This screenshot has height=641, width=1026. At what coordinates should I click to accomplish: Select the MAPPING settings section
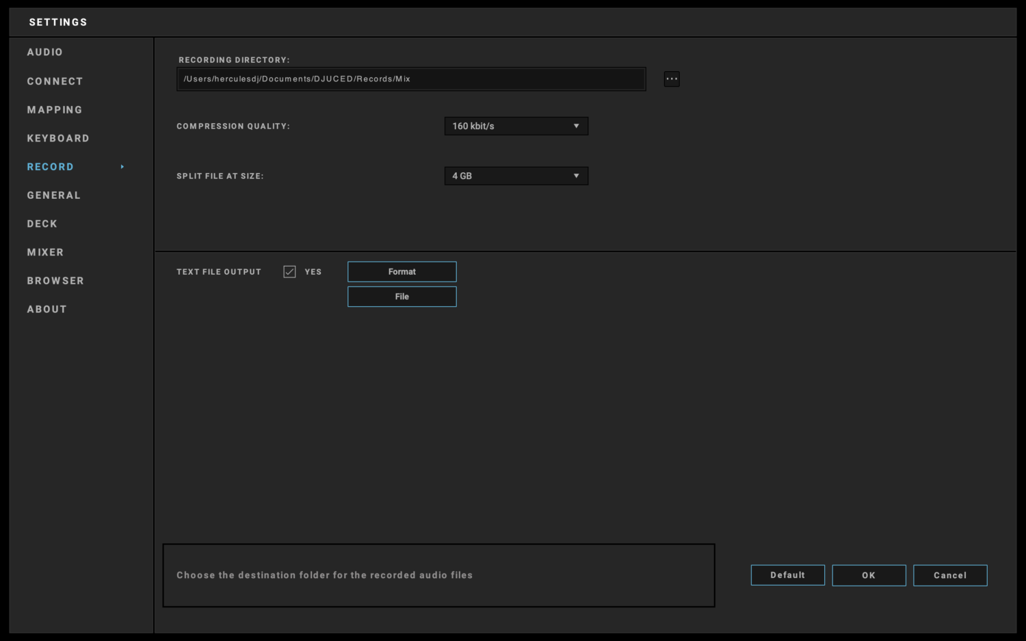(54, 109)
